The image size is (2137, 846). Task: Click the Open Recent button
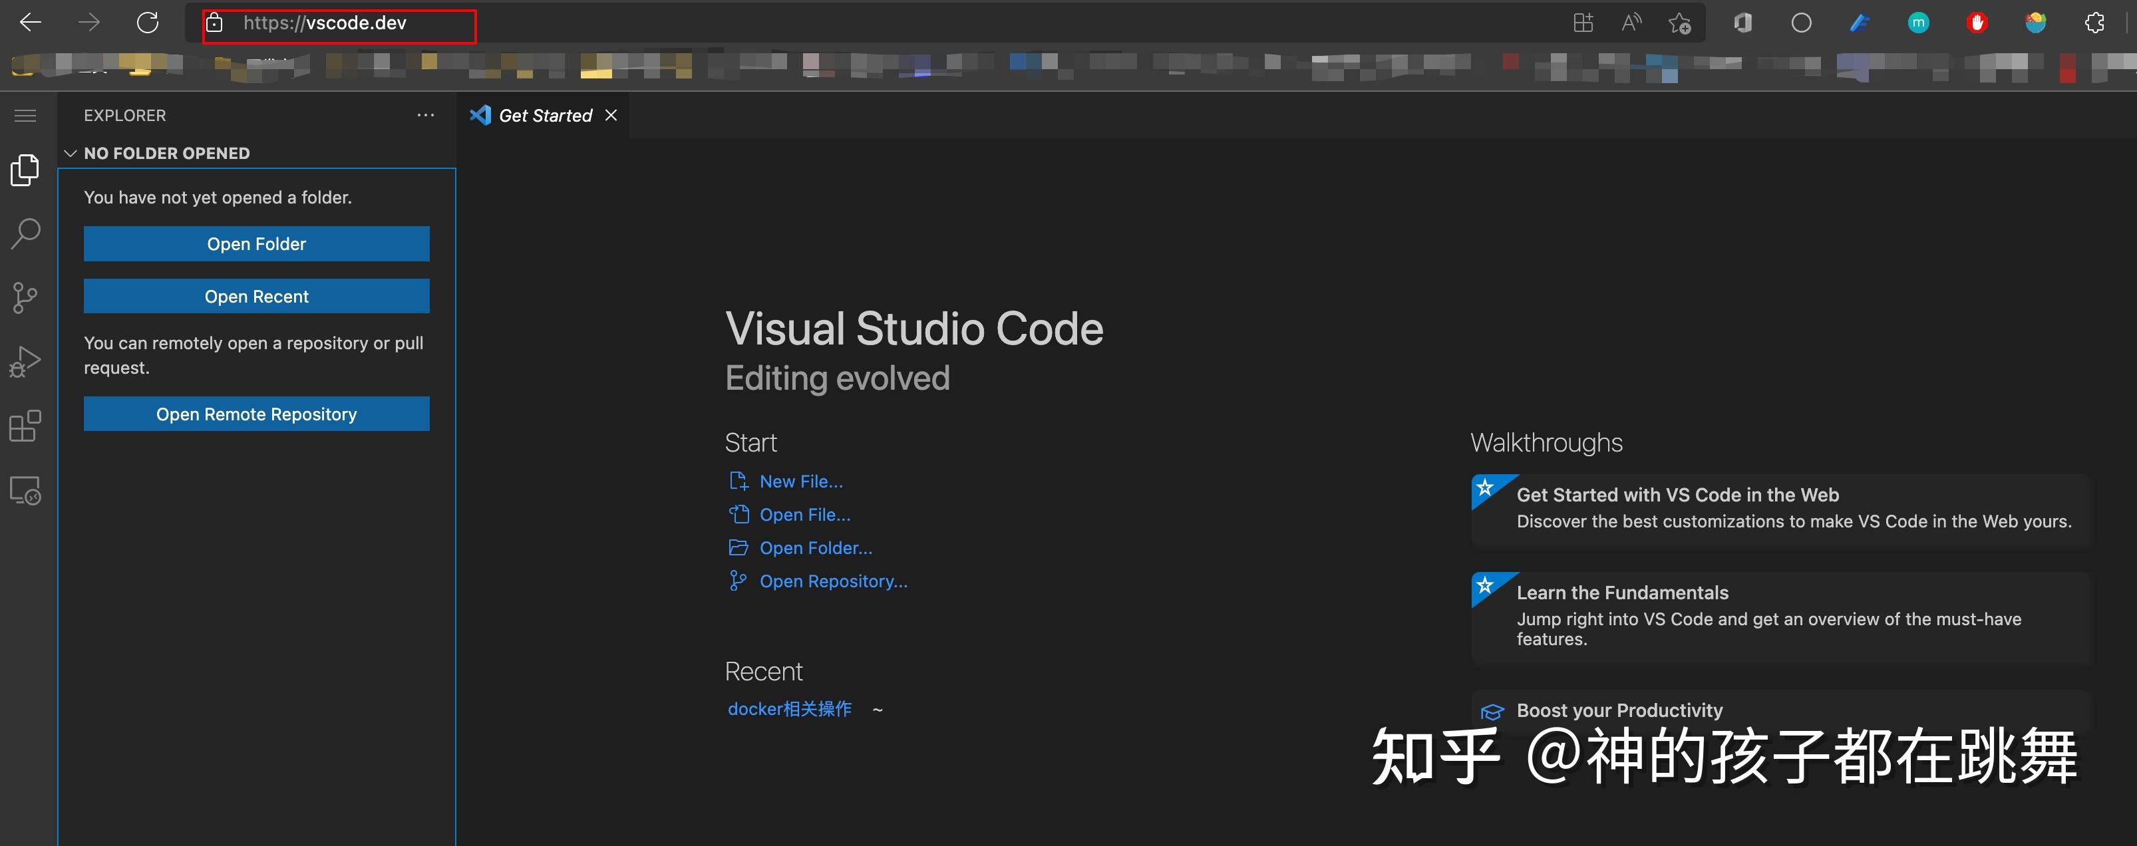coord(256,296)
